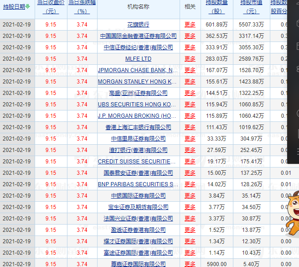Viewport: 299px width, 267px height.
Task: Open 渣打银行(香港)有限公司 link
Action: coord(138,150)
